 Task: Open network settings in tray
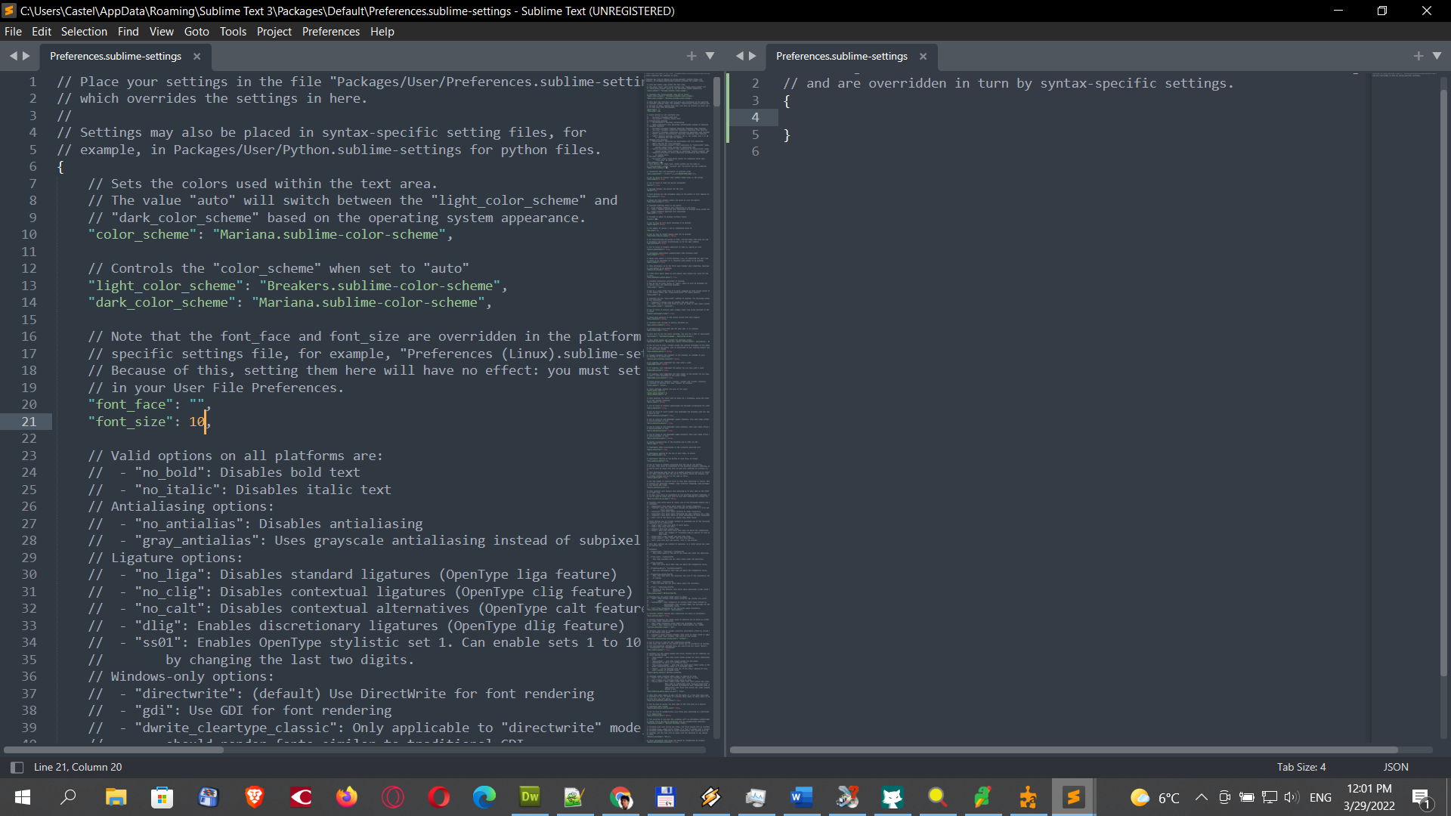(x=1270, y=797)
